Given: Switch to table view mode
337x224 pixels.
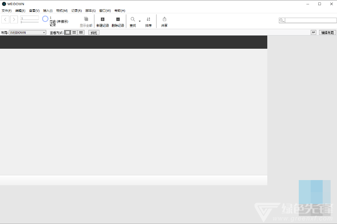Looking at the screenshot, I should [x=81, y=32].
